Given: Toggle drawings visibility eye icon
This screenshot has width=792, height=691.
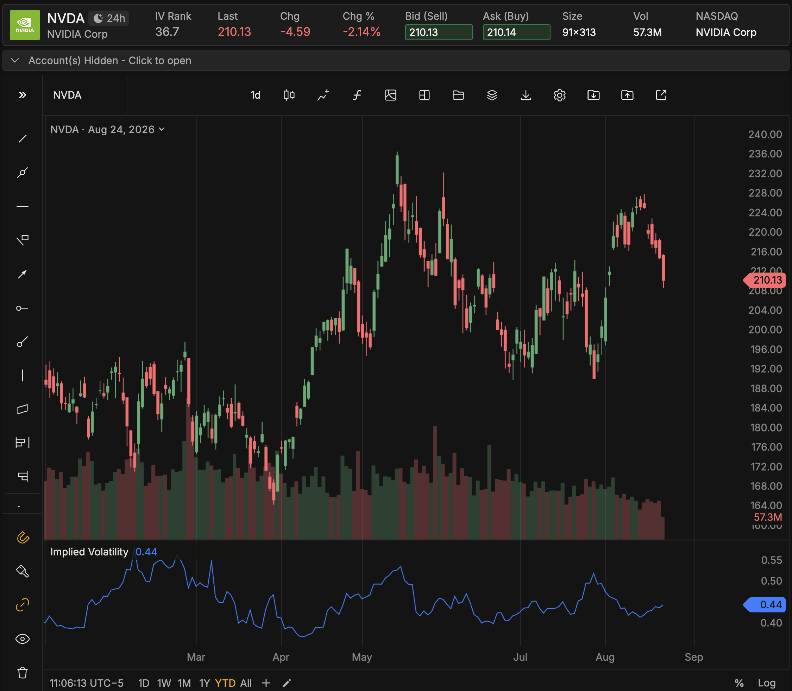Looking at the screenshot, I should point(23,639).
